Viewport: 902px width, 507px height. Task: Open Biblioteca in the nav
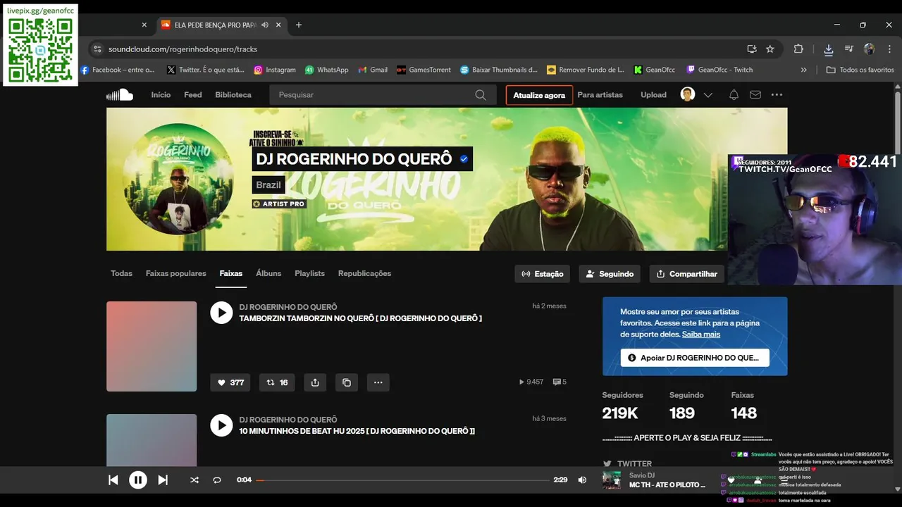tap(233, 95)
